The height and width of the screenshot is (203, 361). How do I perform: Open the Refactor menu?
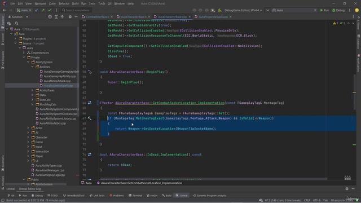64,3
